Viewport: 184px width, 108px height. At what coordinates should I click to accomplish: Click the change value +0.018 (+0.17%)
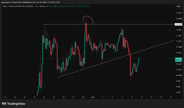pyautogui.click(x=83, y=6)
